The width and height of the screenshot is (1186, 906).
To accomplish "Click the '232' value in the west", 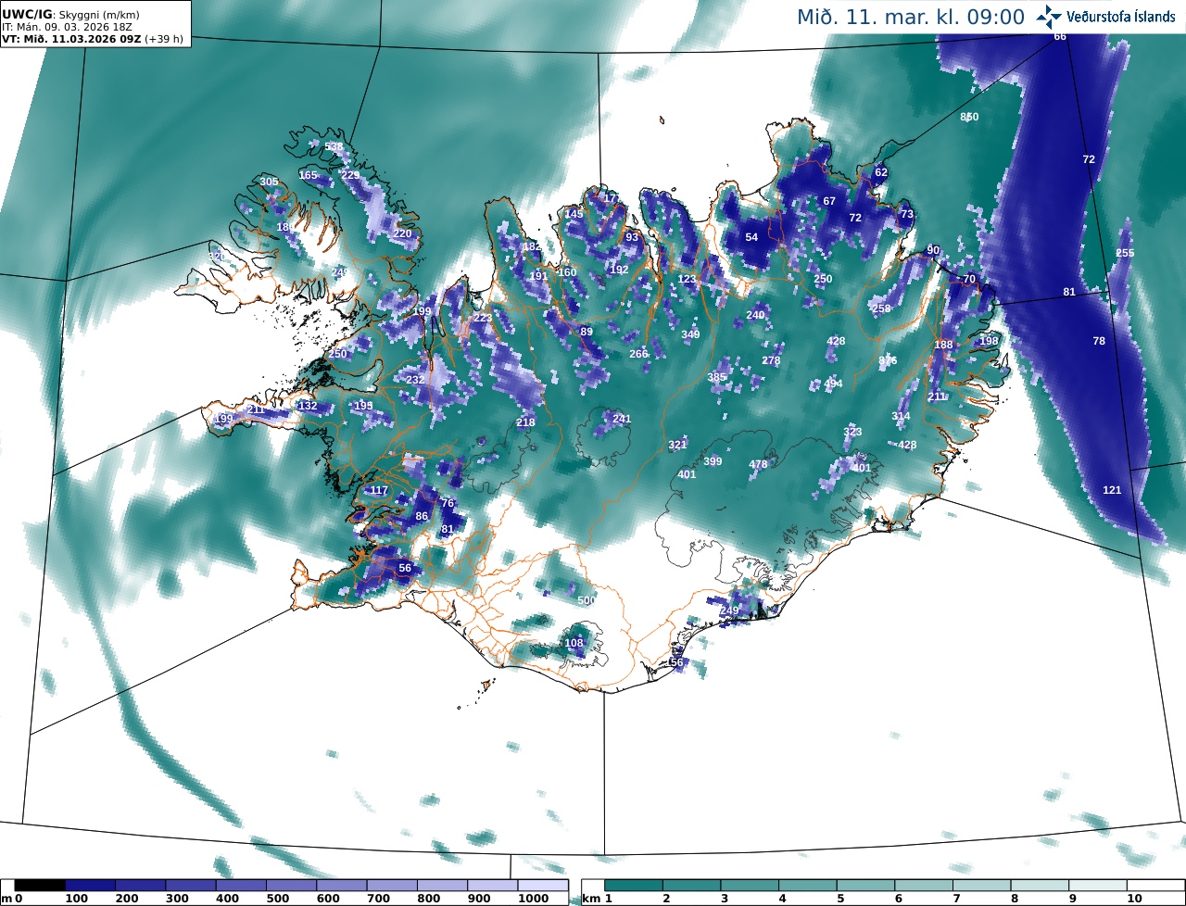I will point(415,380).
